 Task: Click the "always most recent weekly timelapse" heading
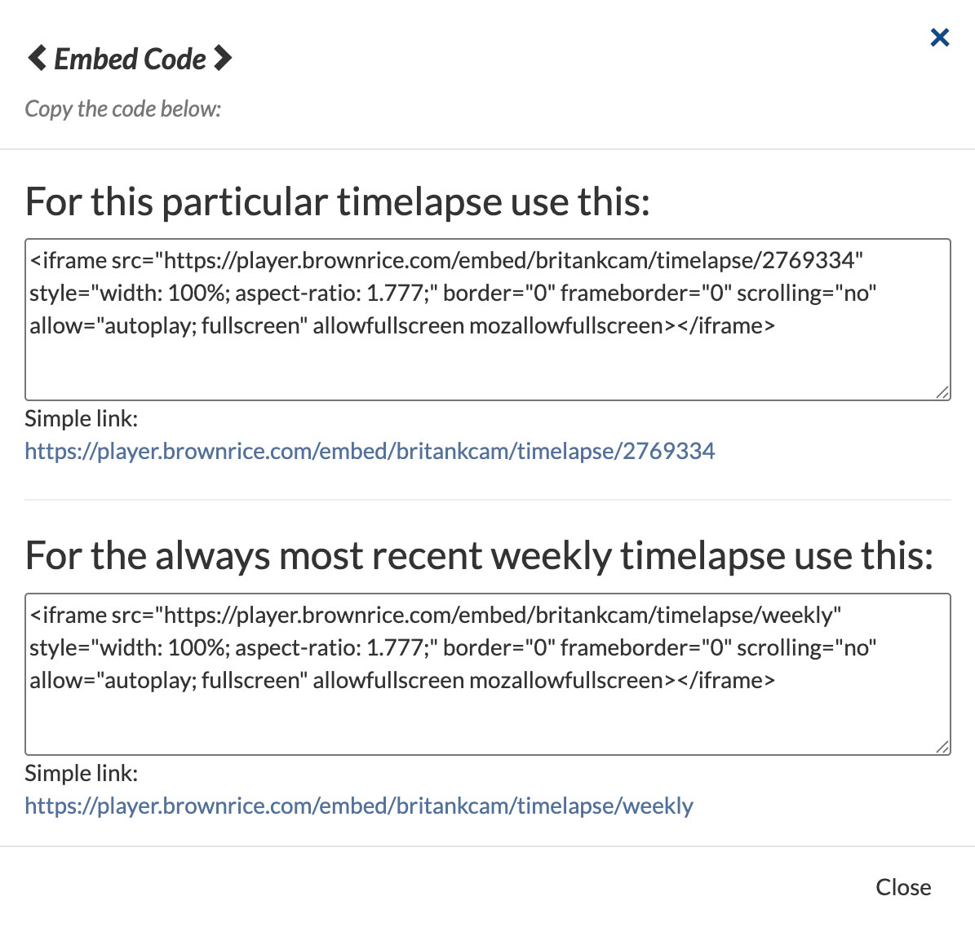pyautogui.click(x=479, y=556)
